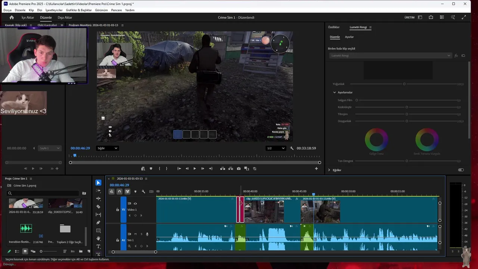Open the Project panel hamburger menu
This screenshot has height=269, width=478.
[x=31, y=179]
